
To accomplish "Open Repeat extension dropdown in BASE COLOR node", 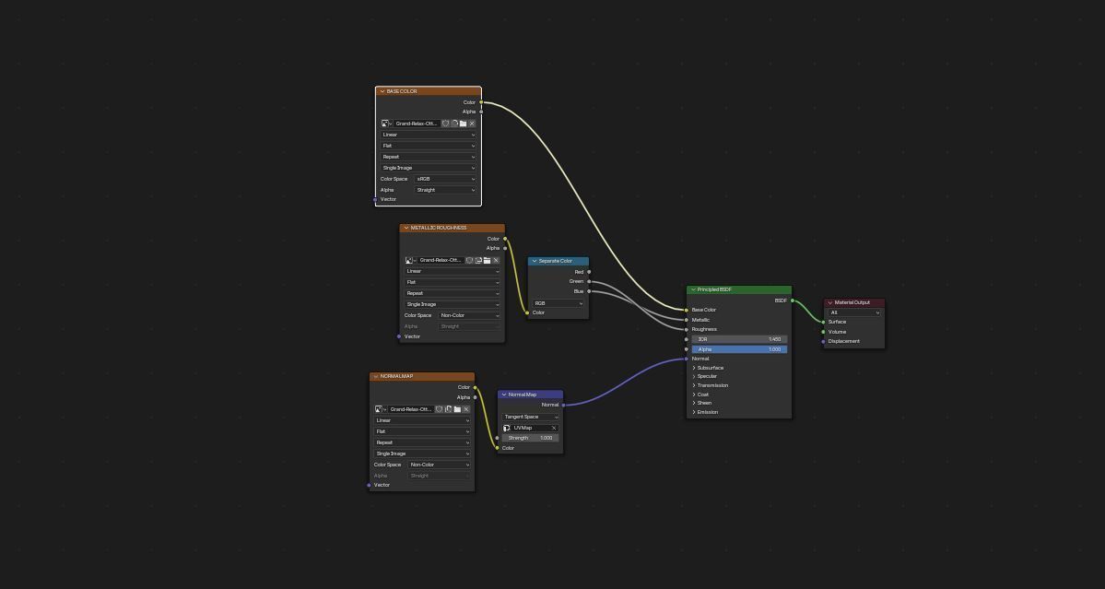I will (429, 157).
